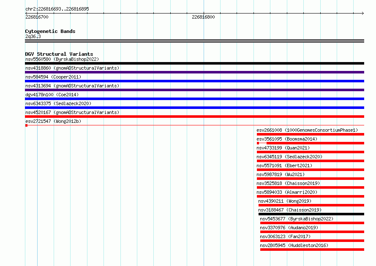Click the blue bar under dgv4178n100
376x266 pixels.
[194, 99]
